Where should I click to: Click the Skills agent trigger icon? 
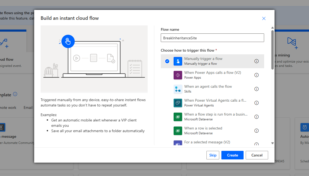tap(178, 89)
